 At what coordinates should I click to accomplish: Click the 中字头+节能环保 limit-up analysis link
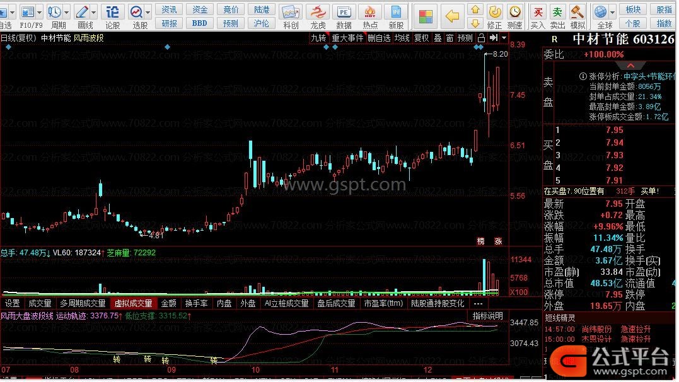tap(649, 76)
